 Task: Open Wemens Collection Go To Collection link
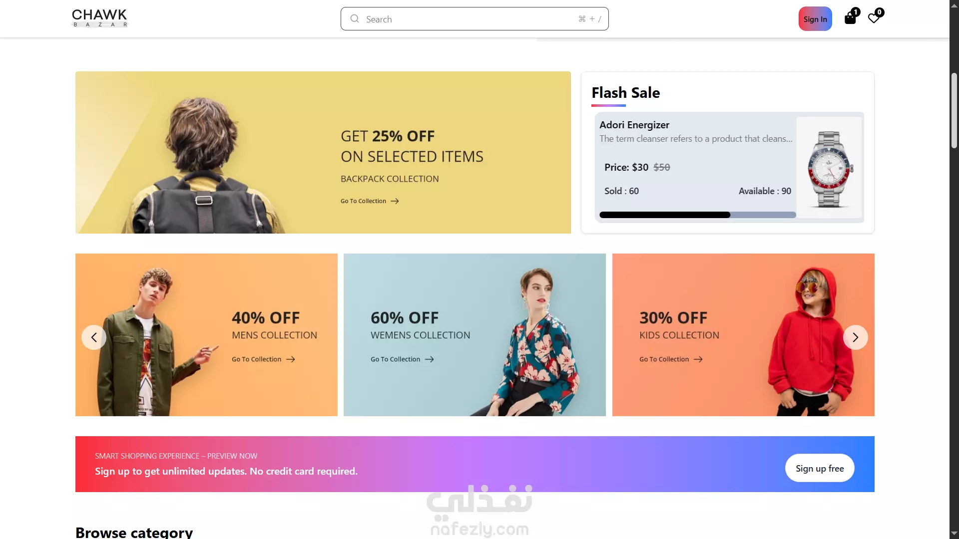click(402, 359)
